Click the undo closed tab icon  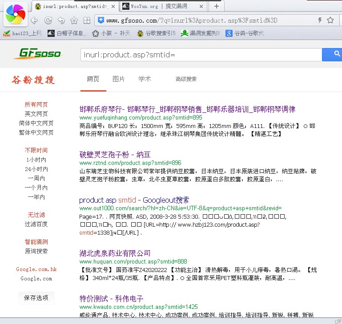tap(61, 20)
